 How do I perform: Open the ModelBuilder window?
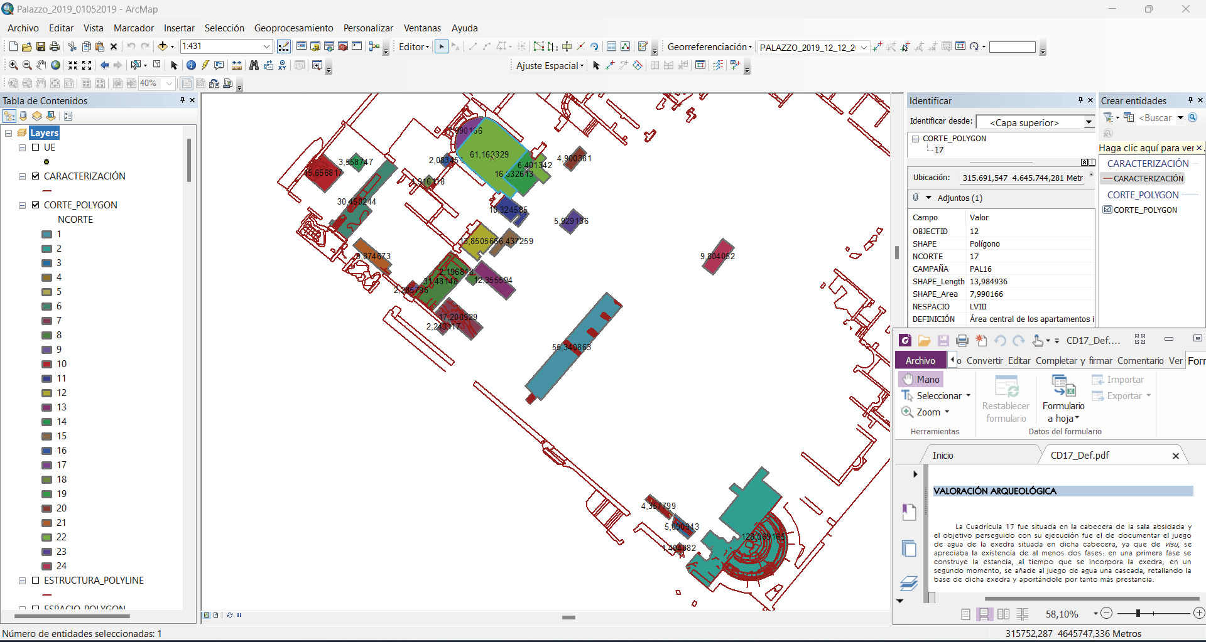tap(374, 46)
